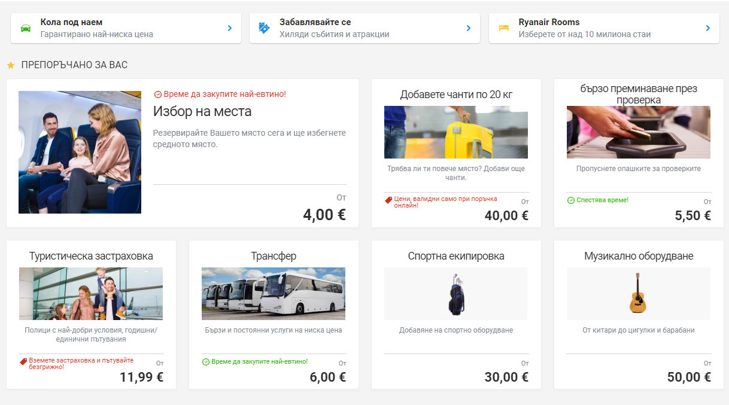Click the yellow star recommended icon
The height and width of the screenshot is (405, 729).
tap(11, 65)
